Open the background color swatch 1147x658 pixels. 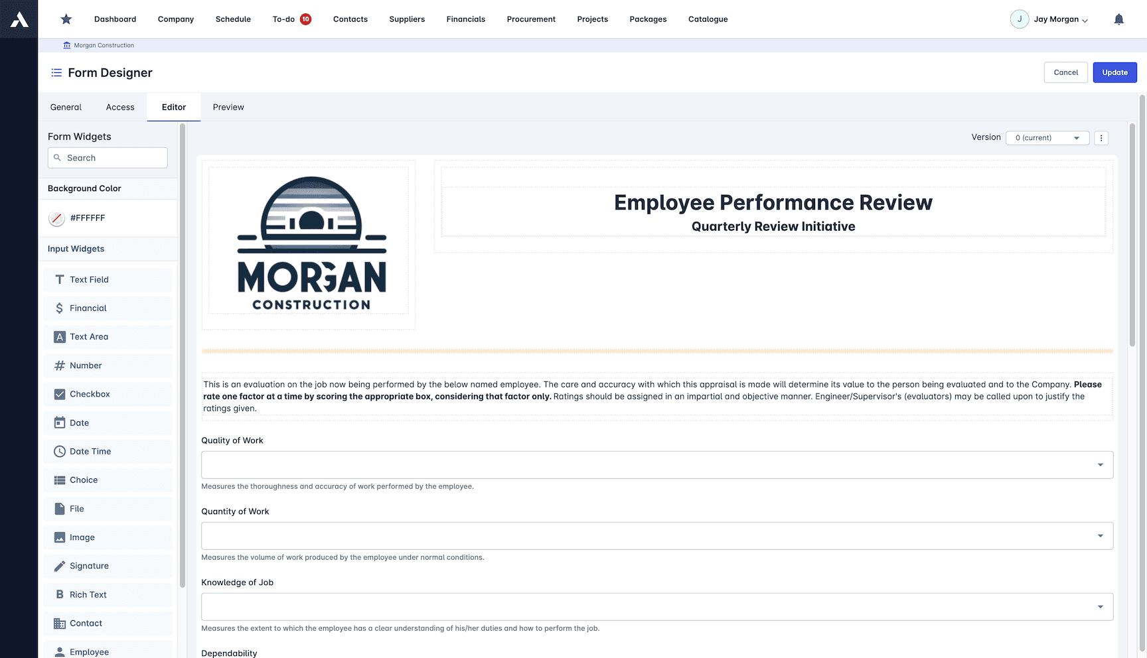point(57,218)
